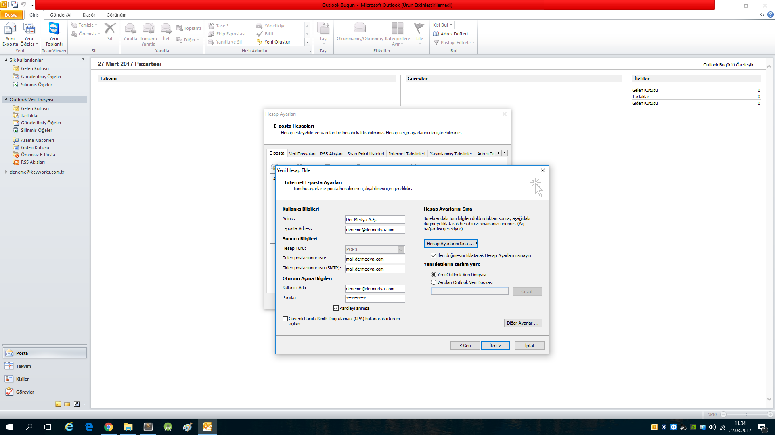The height and width of the screenshot is (435, 775).
Task: Click the zoom-in plus button in the status bar
Action: click(770, 414)
